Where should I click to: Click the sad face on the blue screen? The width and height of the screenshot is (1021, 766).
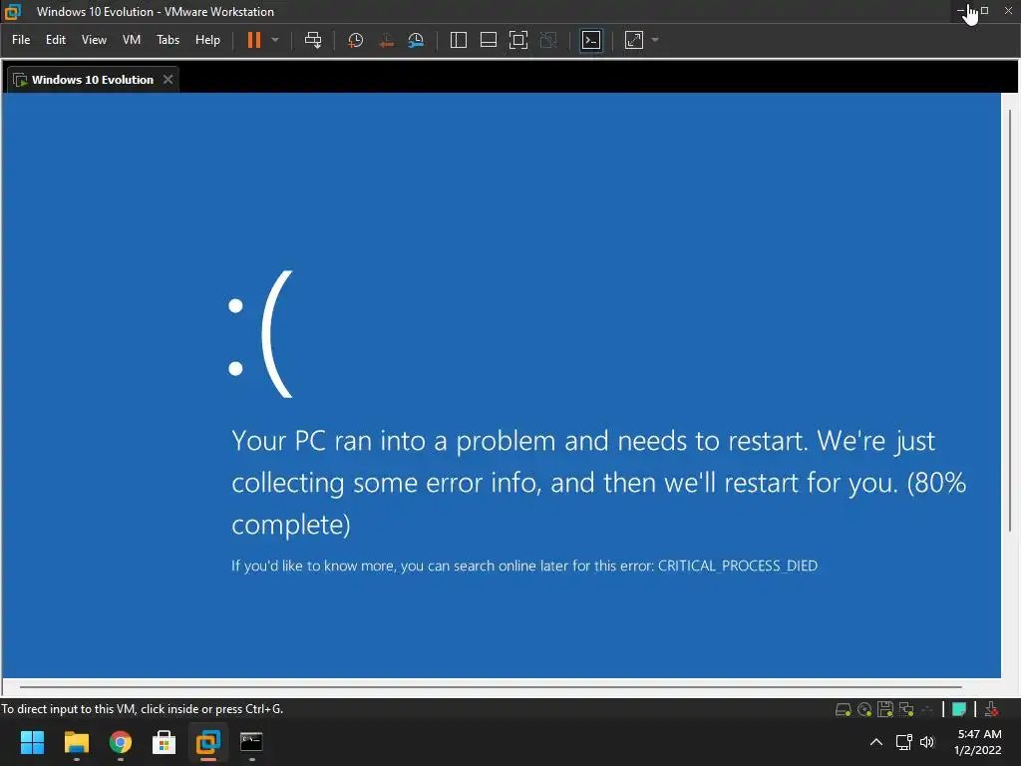tap(260, 334)
